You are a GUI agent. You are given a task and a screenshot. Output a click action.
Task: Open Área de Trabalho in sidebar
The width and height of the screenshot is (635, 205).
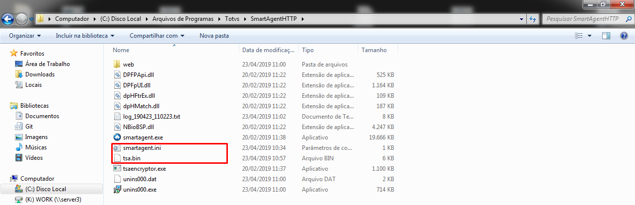pos(43,64)
